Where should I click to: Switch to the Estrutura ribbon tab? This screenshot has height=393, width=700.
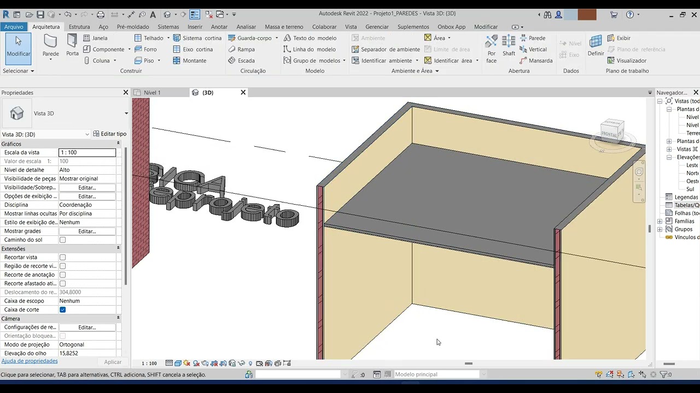79,27
